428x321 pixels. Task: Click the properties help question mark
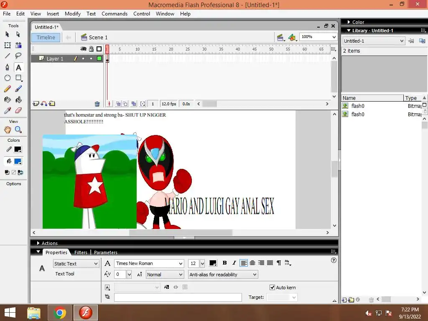[334, 260]
